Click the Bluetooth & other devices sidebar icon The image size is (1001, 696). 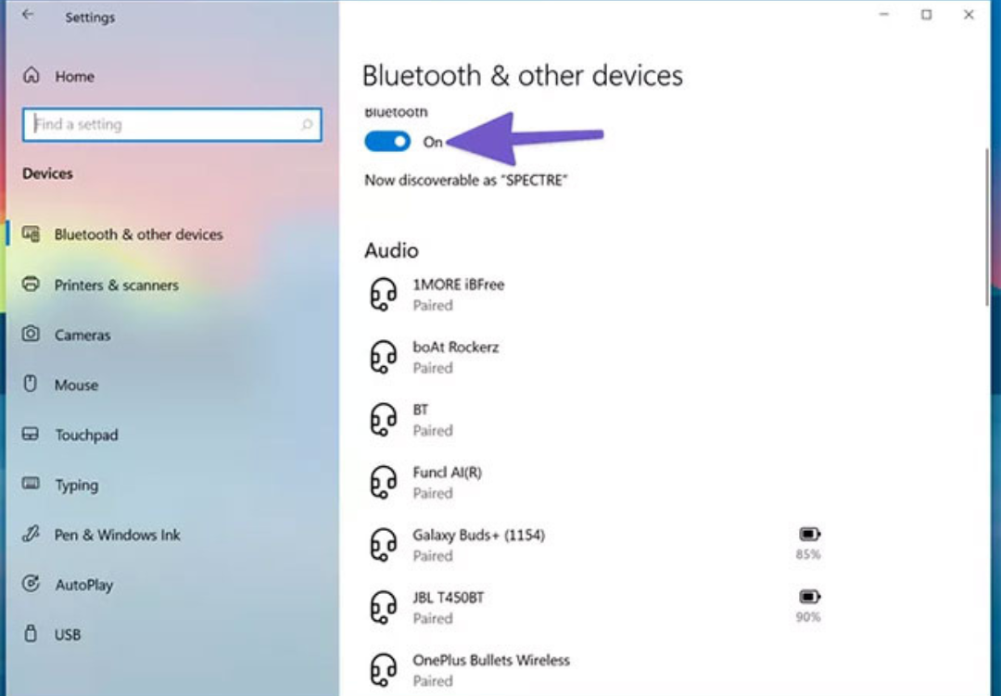pyautogui.click(x=31, y=234)
